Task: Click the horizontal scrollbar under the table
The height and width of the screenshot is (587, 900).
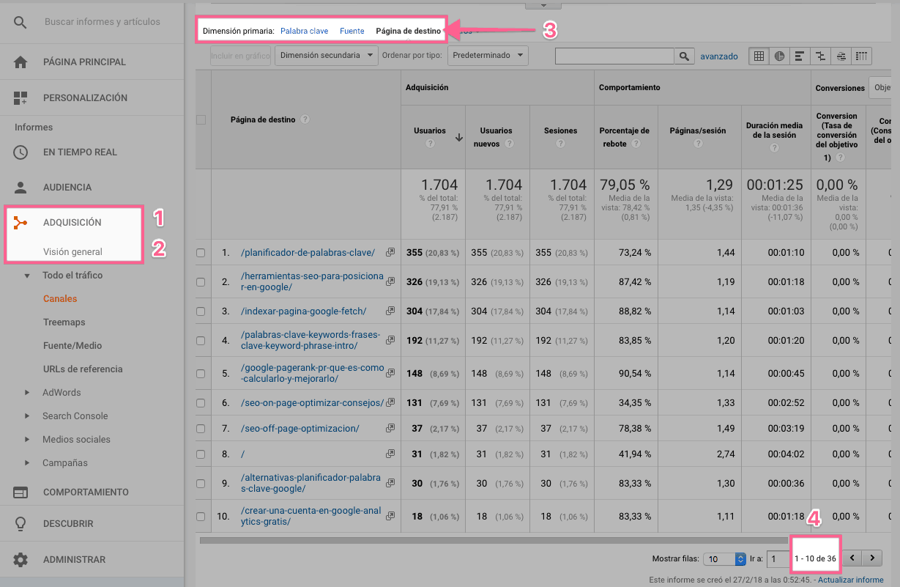Action: (x=498, y=541)
